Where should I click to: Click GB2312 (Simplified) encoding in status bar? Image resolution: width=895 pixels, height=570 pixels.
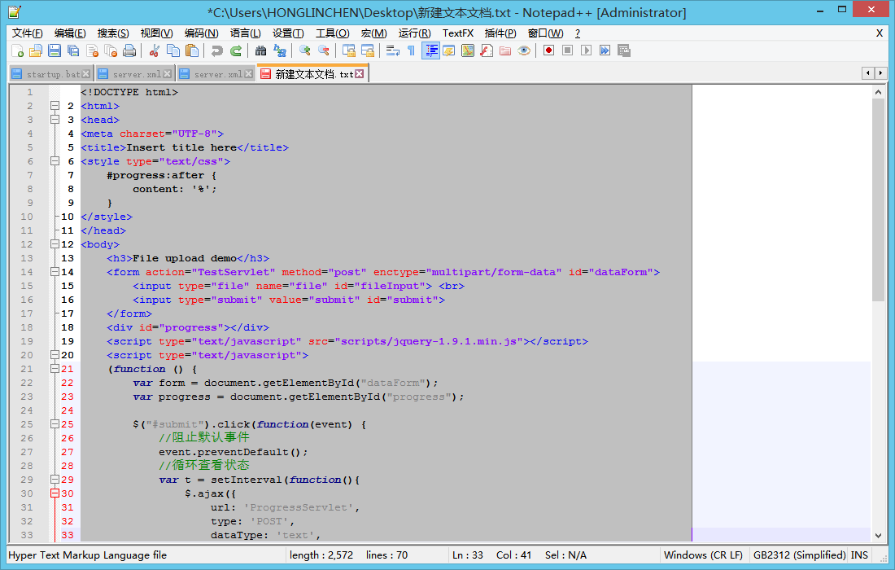(799, 555)
